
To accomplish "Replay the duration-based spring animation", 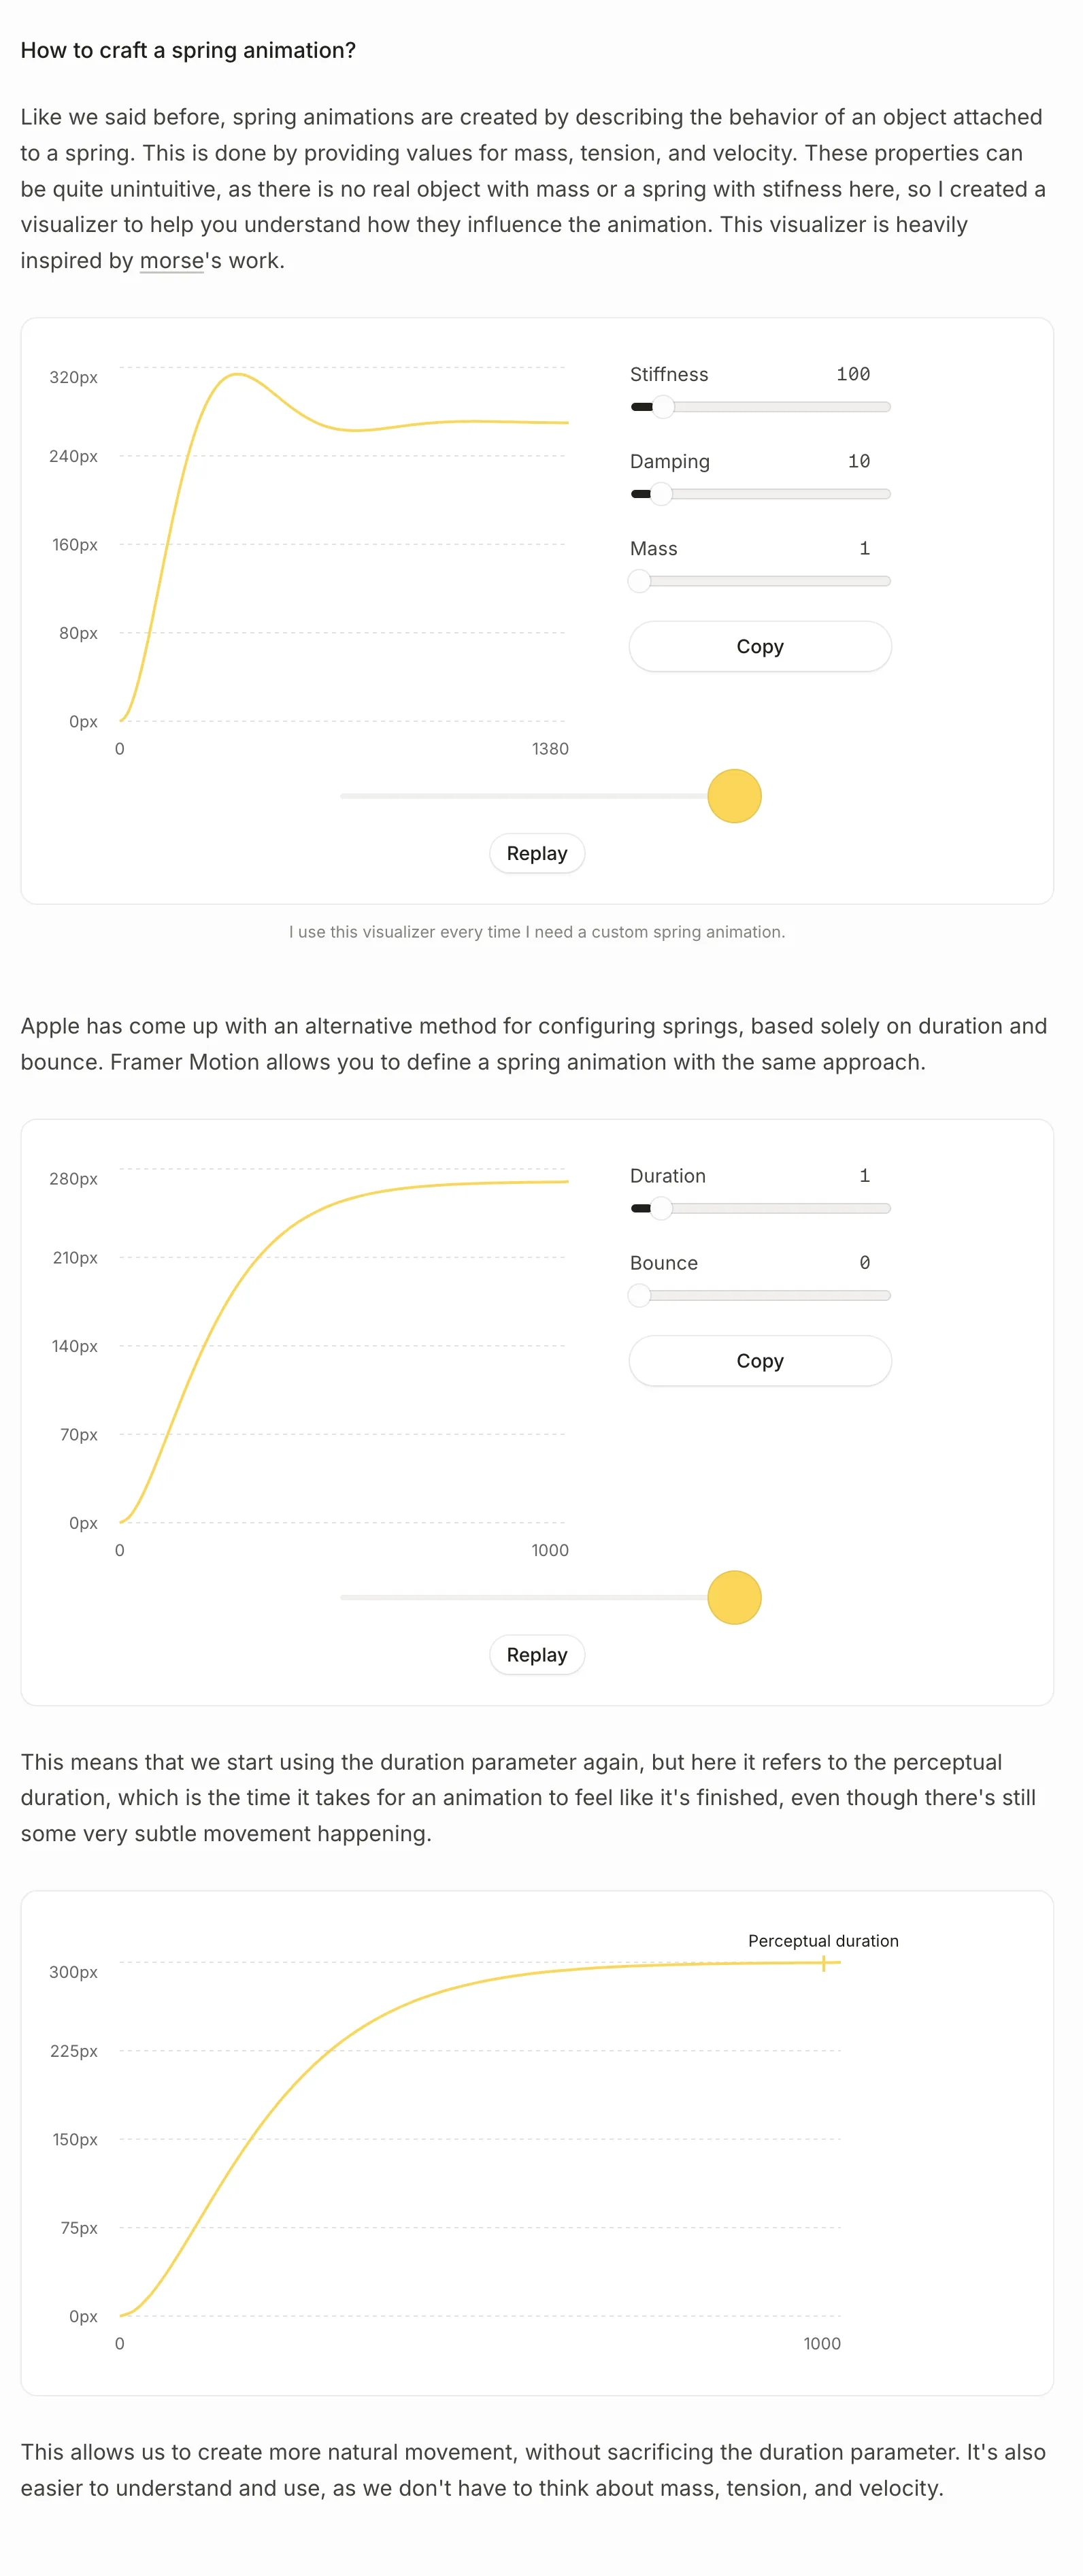I will pyautogui.click(x=536, y=1655).
